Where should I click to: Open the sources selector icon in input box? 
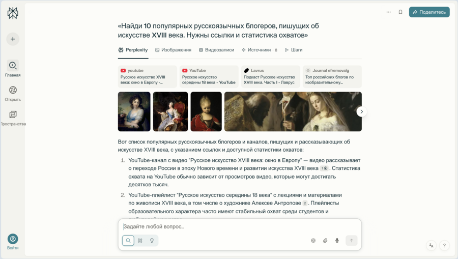[x=313, y=241]
